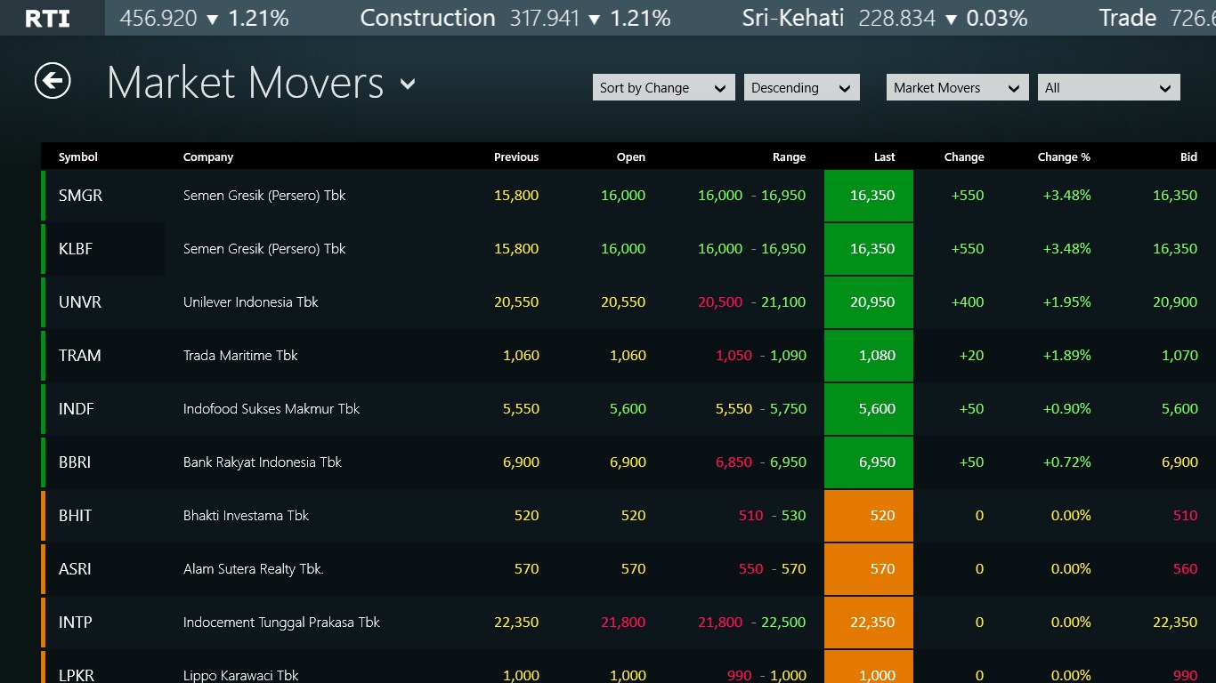Image resolution: width=1216 pixels, height=683 pixels.
Task: Expand the Market Movers title chevron
Action: coord(408,84)
